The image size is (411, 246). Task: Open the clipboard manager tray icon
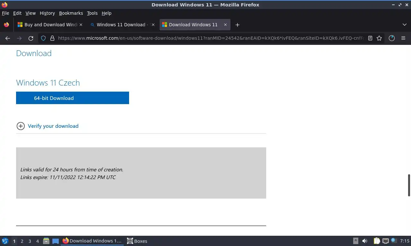377,241
